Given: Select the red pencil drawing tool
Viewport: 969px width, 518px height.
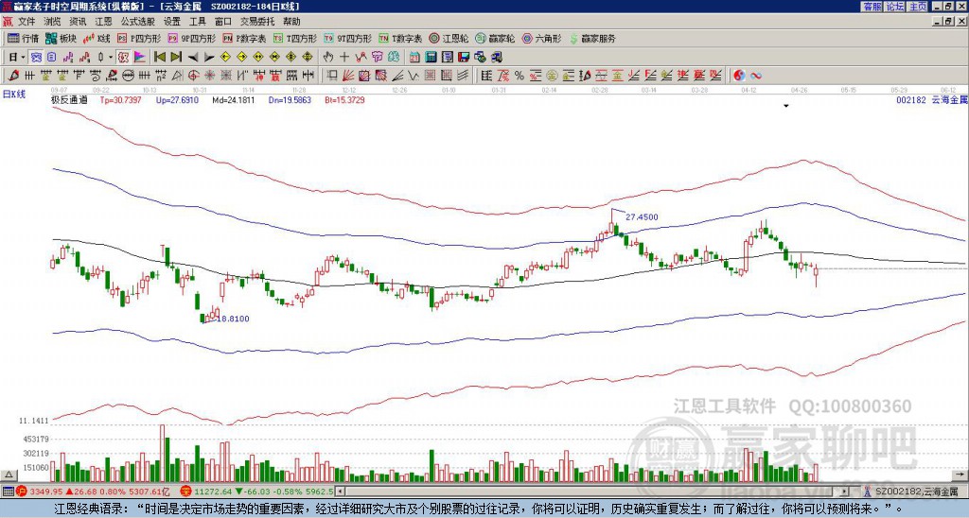Looking at the screenshot, I should (12, 76).
